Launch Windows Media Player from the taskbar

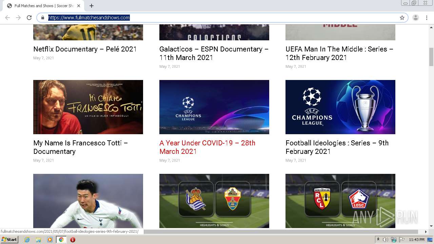coord(50,240)
